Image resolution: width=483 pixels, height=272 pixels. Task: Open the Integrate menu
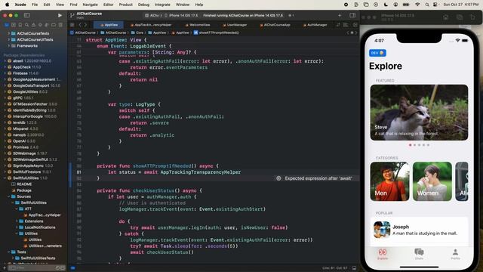[162, 5]
